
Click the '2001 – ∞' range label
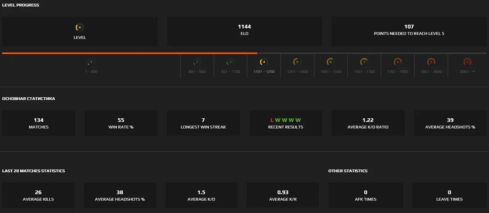(x=467, y=72)
